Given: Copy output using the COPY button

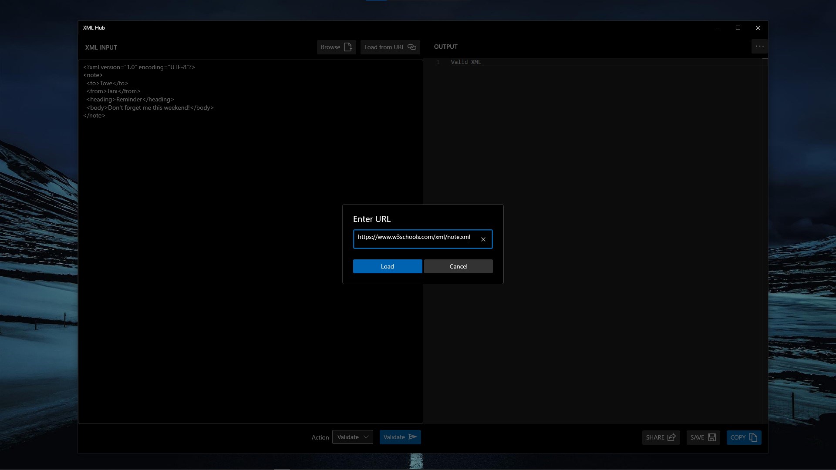Looking at the screenshot, I should [744, 437].
